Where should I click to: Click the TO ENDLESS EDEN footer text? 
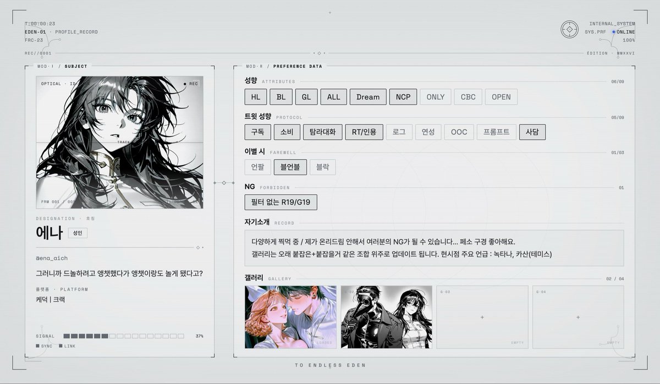[x=330, y=365]
